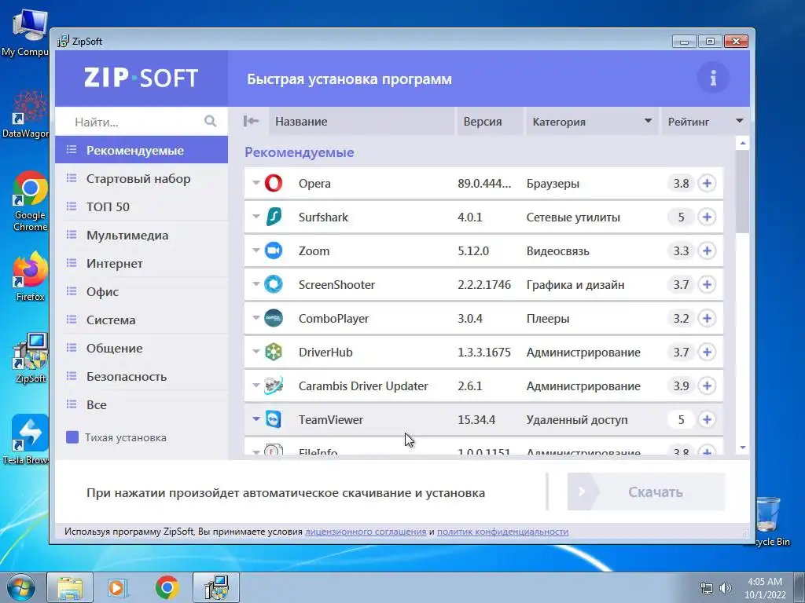This screenshot has width=805, height=603.
Task: Click scrollbar up arrow in list
Action: click(x=742, y=143)
